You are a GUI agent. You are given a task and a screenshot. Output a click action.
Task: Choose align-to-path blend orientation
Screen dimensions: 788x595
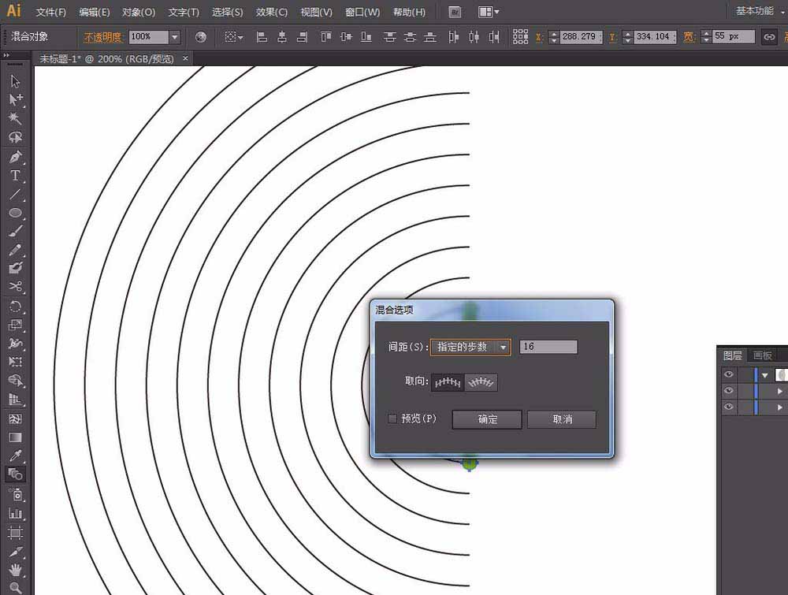(481, 382)
